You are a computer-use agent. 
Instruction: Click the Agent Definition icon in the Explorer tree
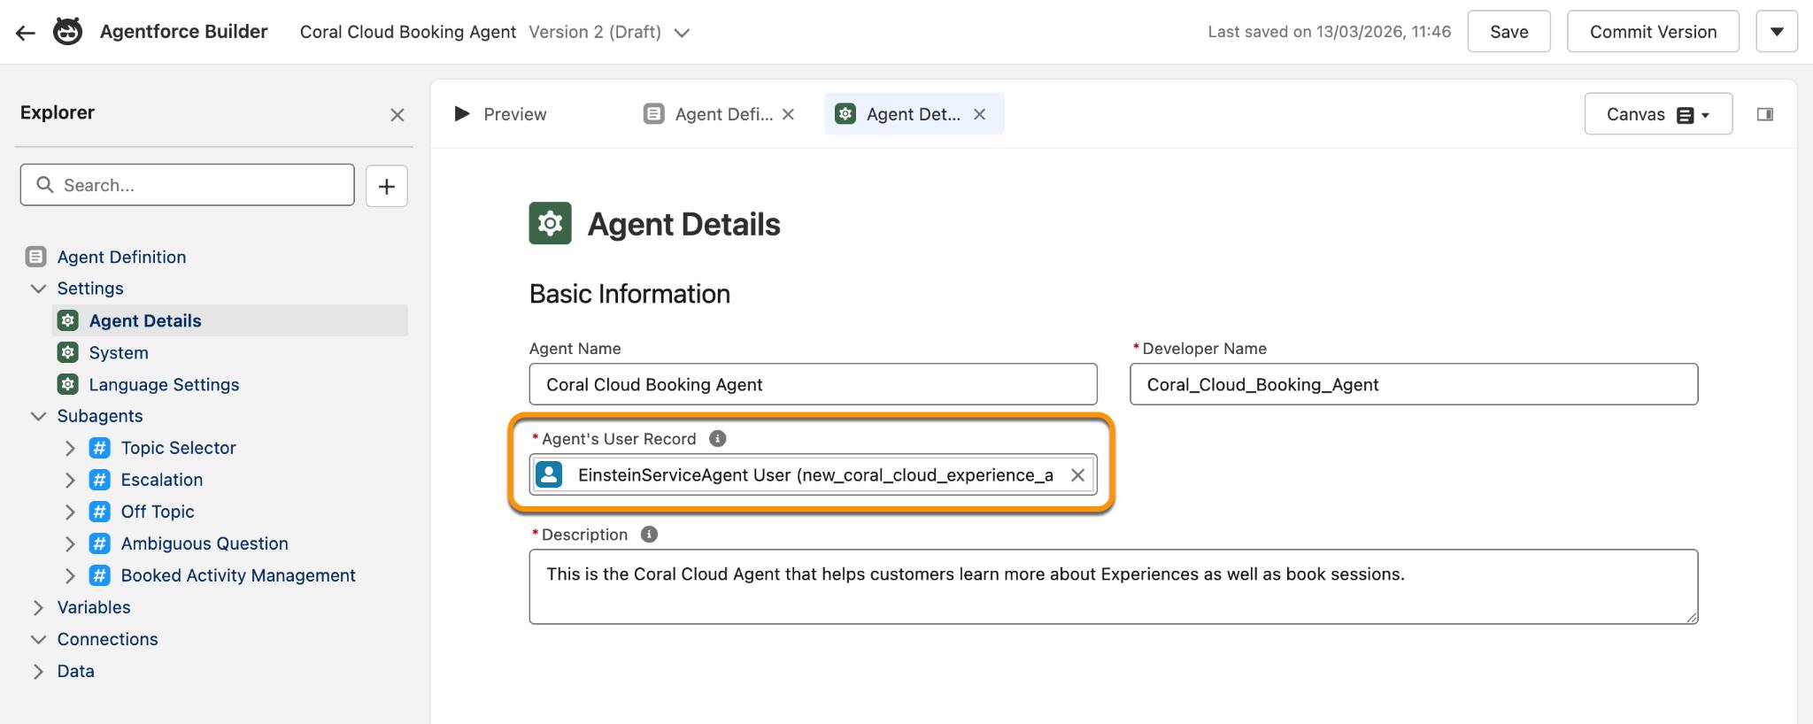coord(36,257)
